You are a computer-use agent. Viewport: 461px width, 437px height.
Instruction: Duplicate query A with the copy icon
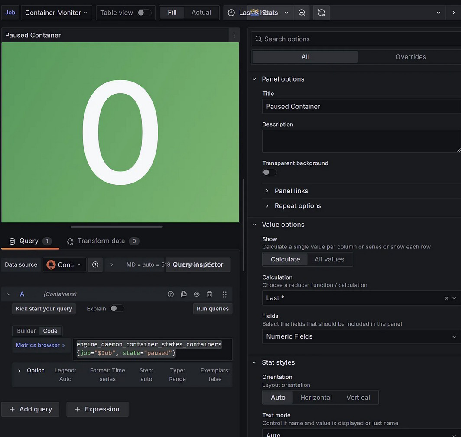click(x=184, y=294)
